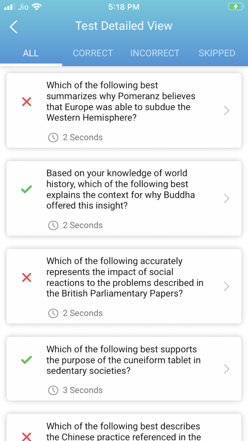Expand the Pomeranz question details chevron
This screenshot has width=248, height=441.
point(227,111)
